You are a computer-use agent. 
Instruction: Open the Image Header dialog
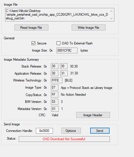click(93, 115)
